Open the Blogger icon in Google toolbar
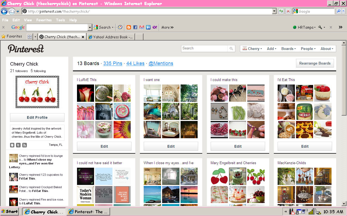 [129, 27]
